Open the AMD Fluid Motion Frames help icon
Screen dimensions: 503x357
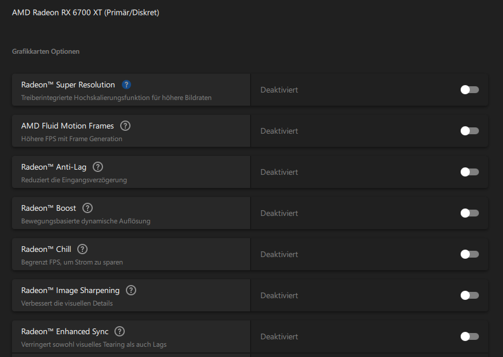[125, 126]
